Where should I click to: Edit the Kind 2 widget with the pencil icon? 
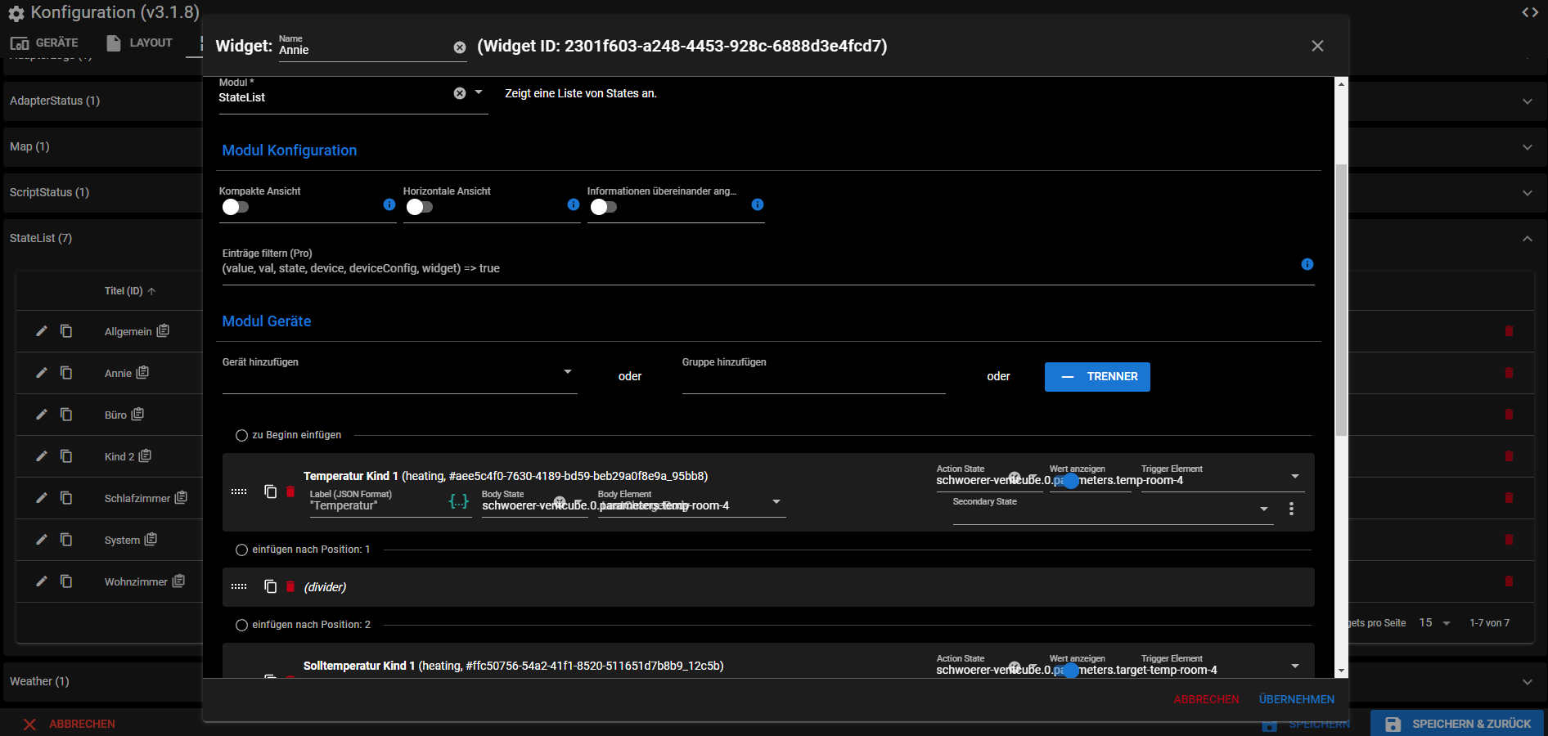[42, 456]
